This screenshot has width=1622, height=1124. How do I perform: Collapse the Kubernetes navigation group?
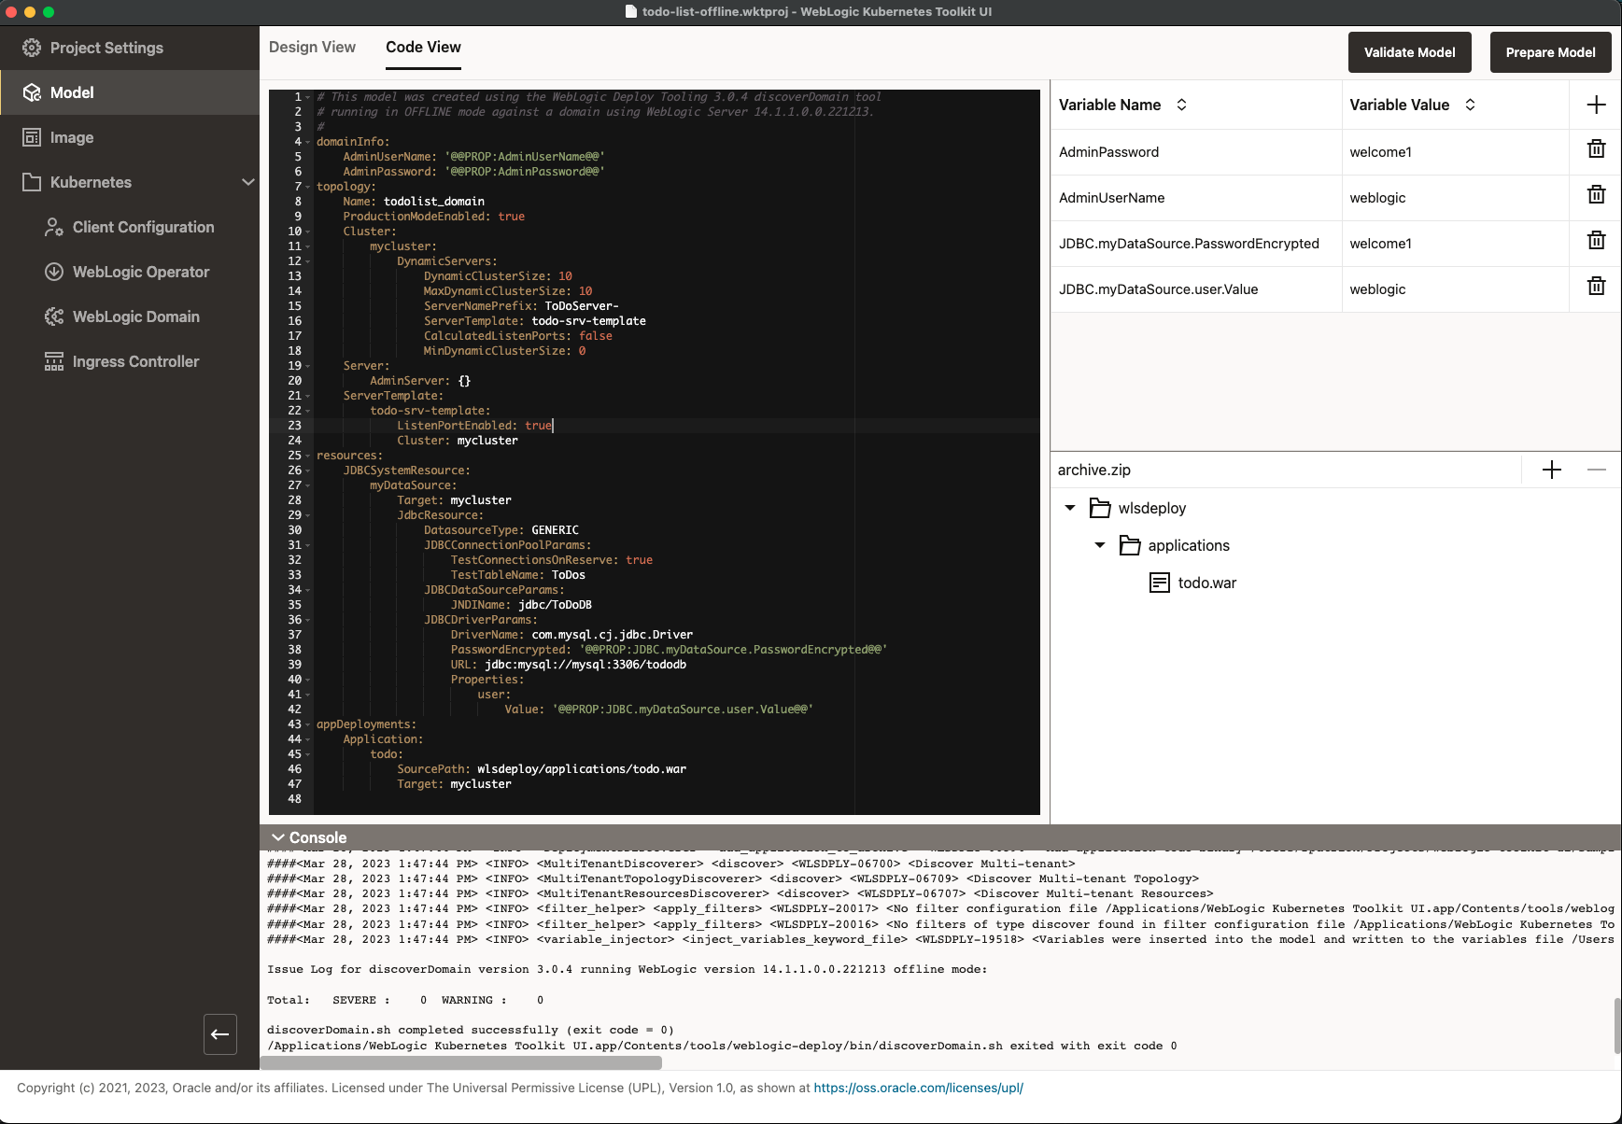point(248,182)
